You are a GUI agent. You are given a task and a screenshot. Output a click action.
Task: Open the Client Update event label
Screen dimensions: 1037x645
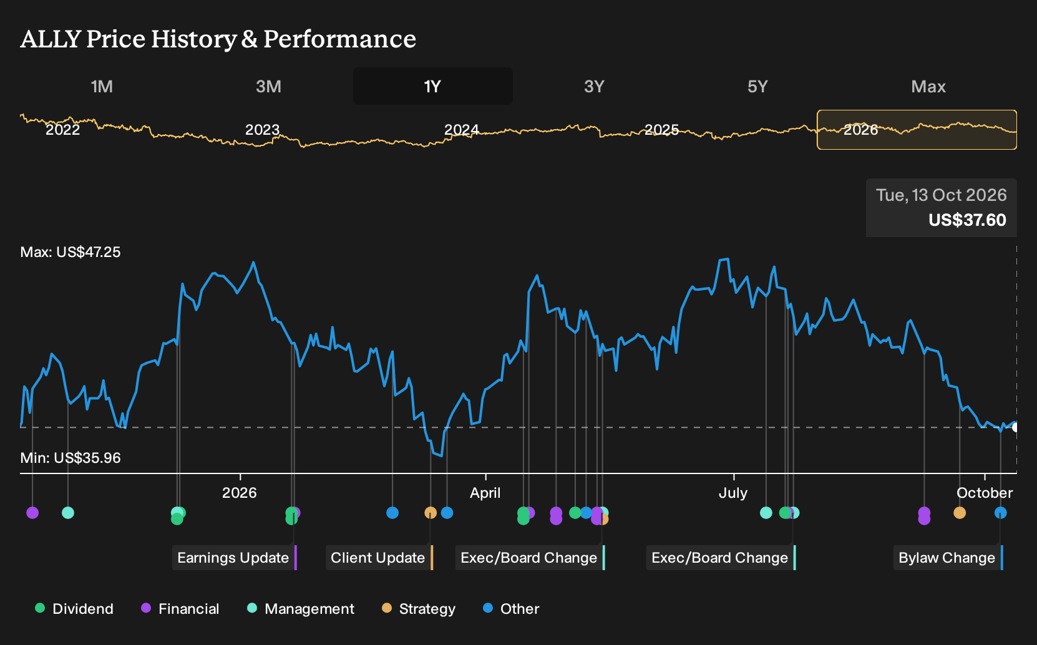(379, 558)
